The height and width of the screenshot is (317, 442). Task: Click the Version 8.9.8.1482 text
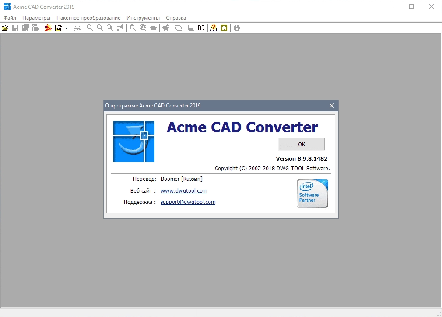pyautogui.click(x=302, y=158)
